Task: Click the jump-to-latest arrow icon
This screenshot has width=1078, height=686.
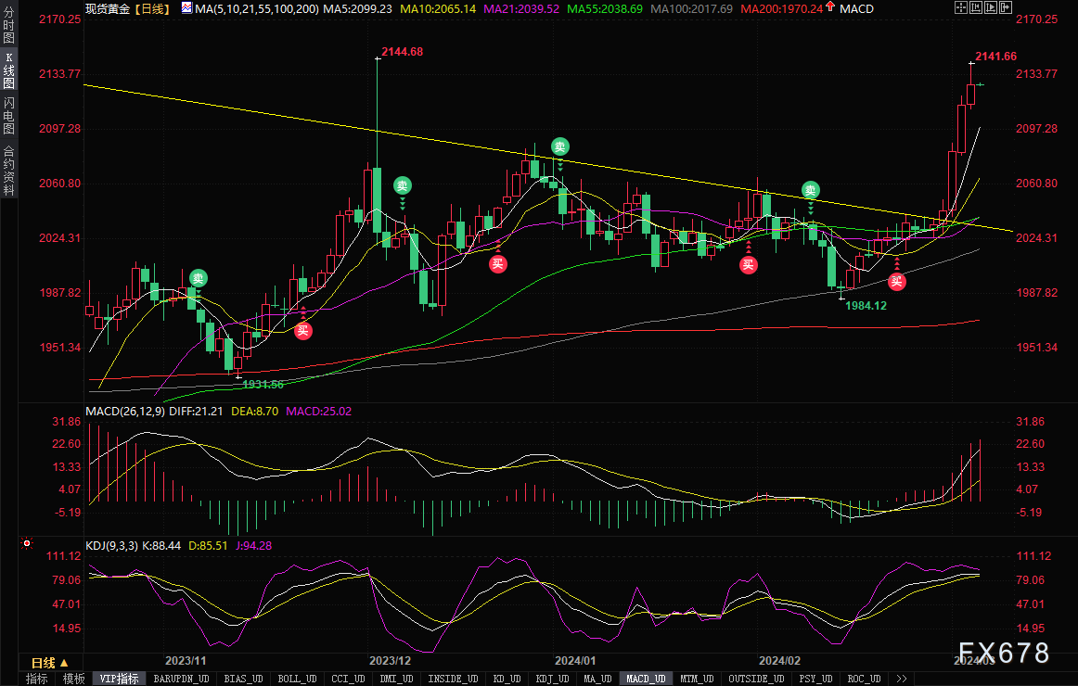Action: click(x=1006, y=7)
